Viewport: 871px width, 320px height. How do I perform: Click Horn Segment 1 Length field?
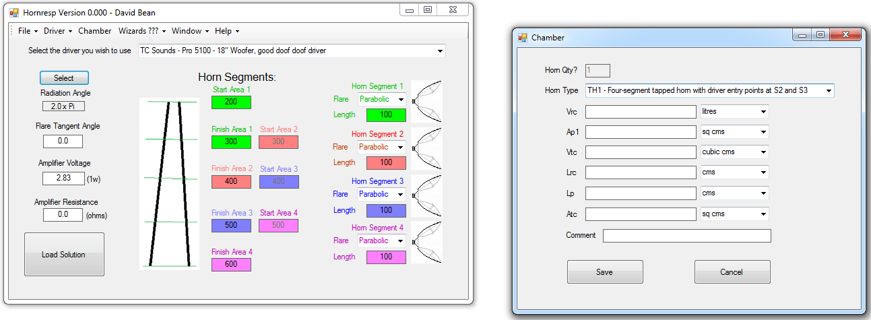(386, 115)
